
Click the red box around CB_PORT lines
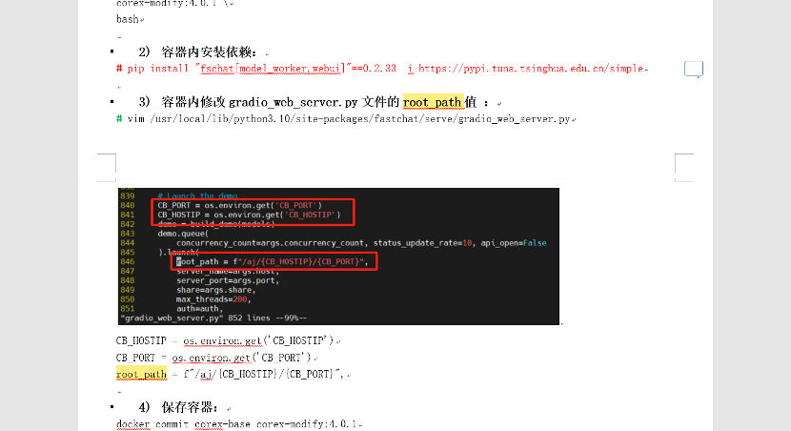point(253,212)
